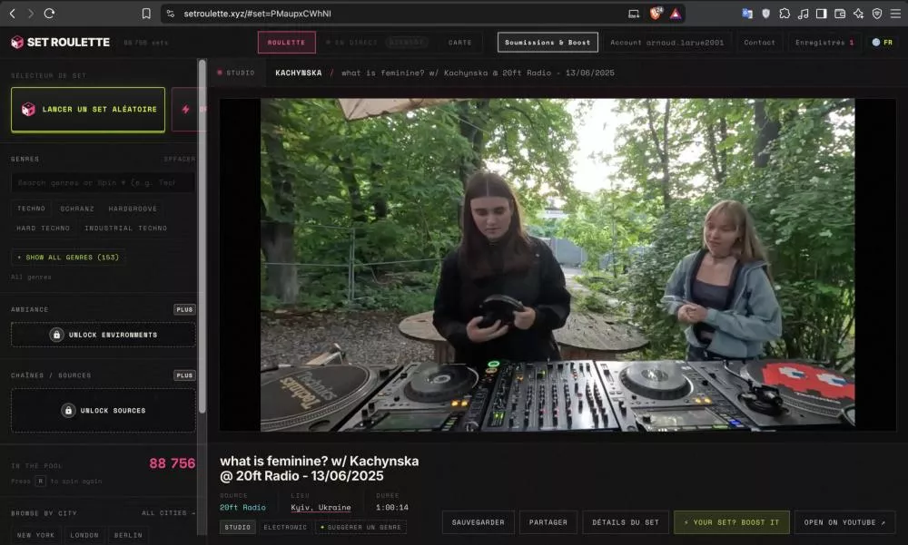Open the En Direct tab

(377, 43)
